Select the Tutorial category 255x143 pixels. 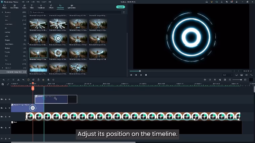pyautogui.click(x=7, y=52)
